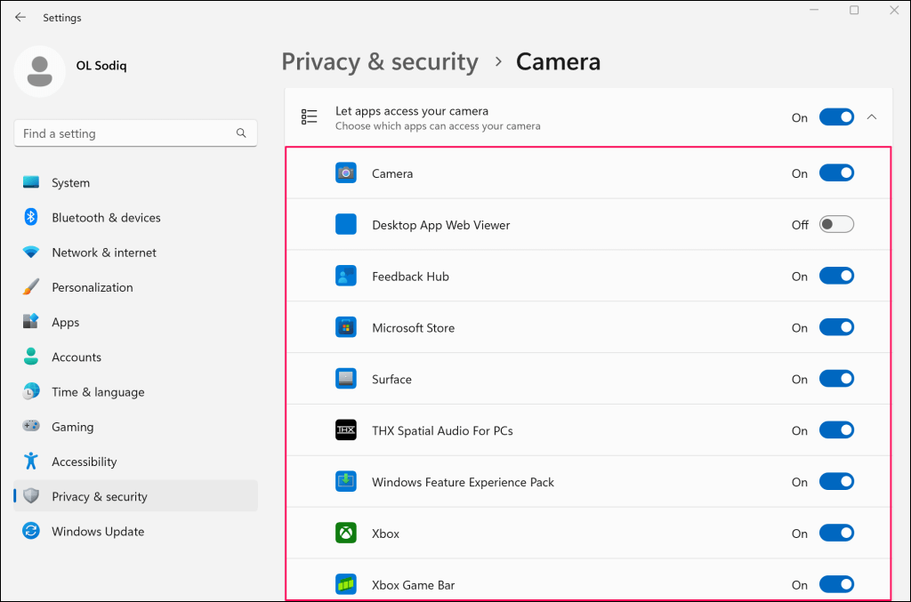Enable camera for Desktop App Web Viewer
This screenshot has height=602, width=911.
coord(836,225)
